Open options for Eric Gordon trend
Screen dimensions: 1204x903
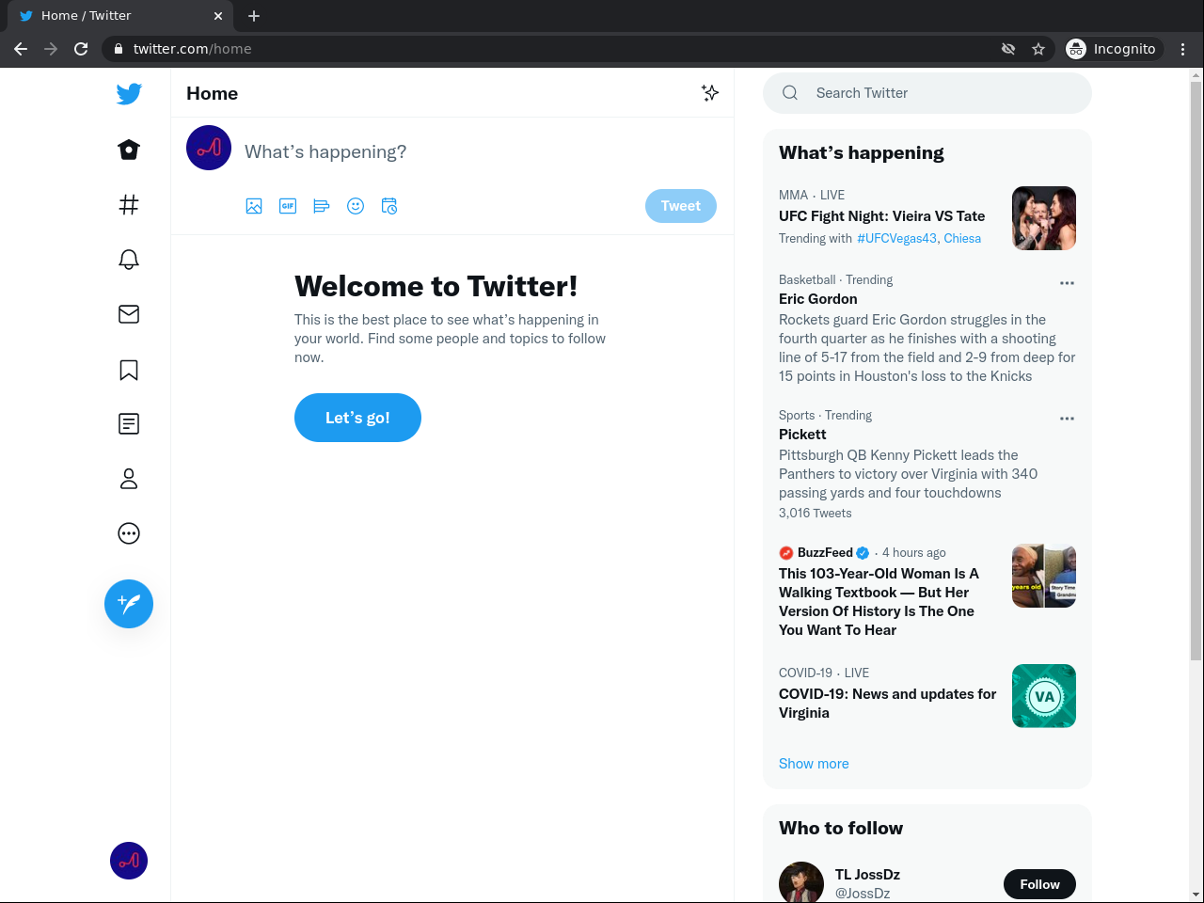tap(1067, 283)
